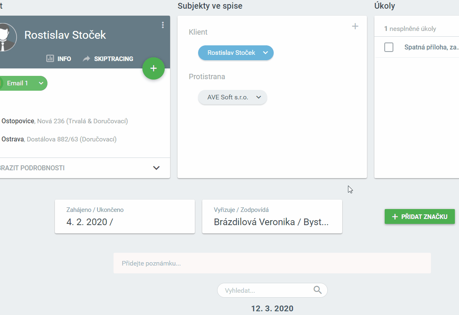Screen dimensions: 459x315
Task: Open the Spatná příloha task text
Action: point(431,47)
